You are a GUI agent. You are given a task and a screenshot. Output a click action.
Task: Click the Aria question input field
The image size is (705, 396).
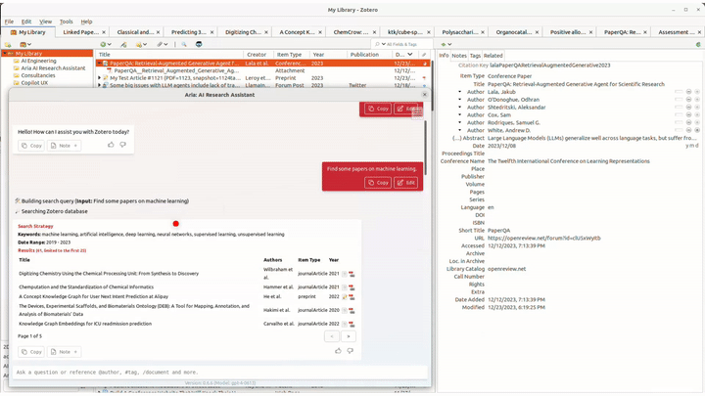(x=215, y=372)
